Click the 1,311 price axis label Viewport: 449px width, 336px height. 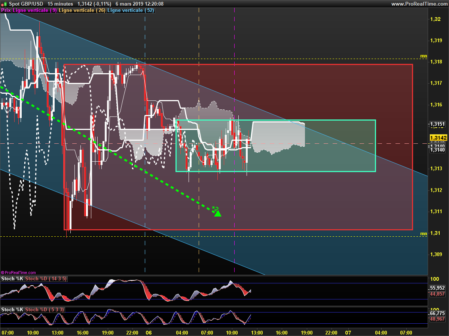coord(436,212)
